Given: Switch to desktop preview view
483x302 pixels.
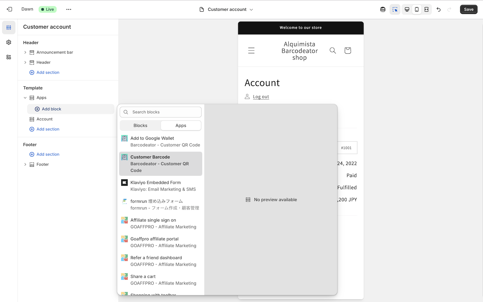Looking at the screenshot, I should [x=407, y=9].
